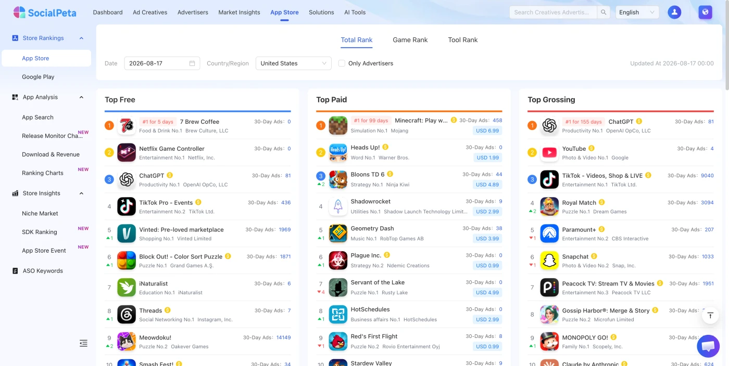Click the TikTok Pro app icon
The width and height of the screenshot is (729, 366).
point(127,207)
